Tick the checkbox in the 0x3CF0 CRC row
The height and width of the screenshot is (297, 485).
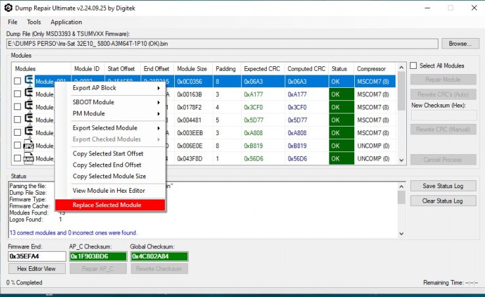click(x=17, y=107)
